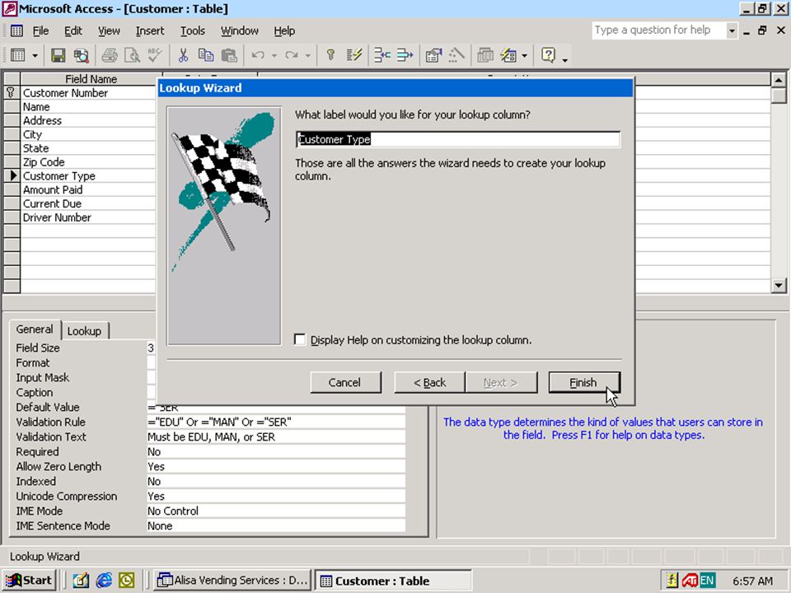Run the Spelling check icon

pos(154,55)
